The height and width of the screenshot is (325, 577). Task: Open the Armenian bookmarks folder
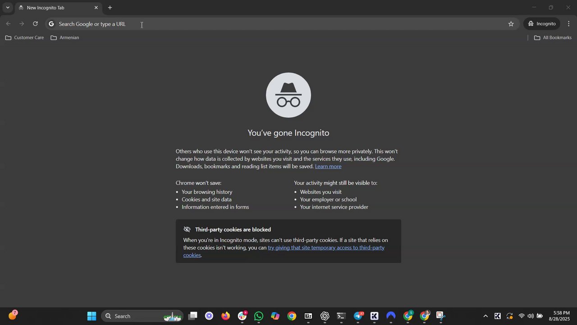coord(65,37)
